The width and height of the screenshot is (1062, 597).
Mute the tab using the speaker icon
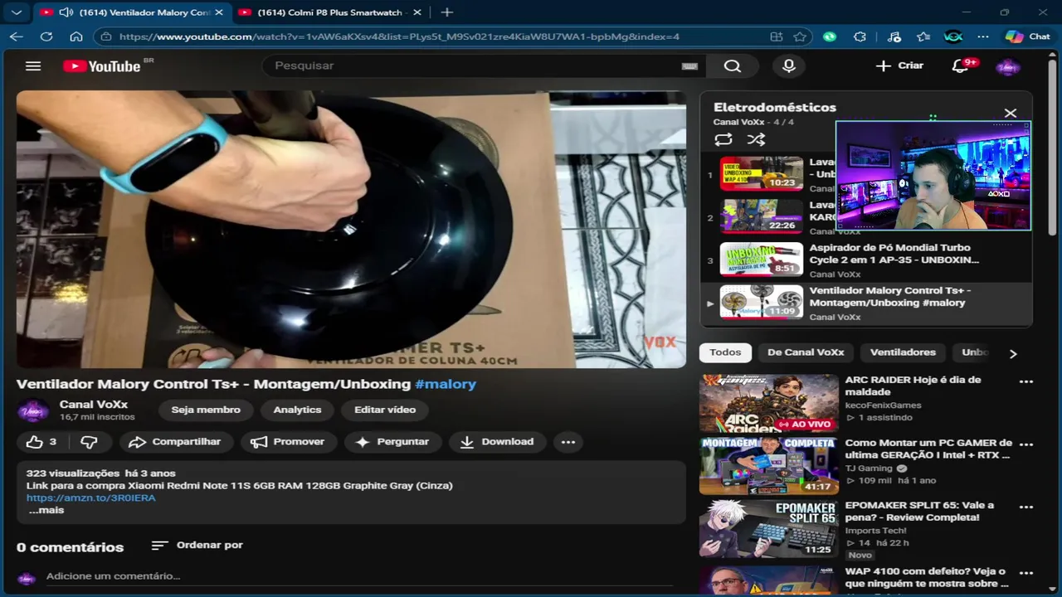pyautogui.click(x=65, y=12)
